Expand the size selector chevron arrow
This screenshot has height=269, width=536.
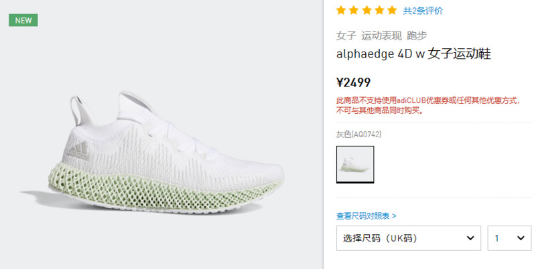click(x=470, y=238)
